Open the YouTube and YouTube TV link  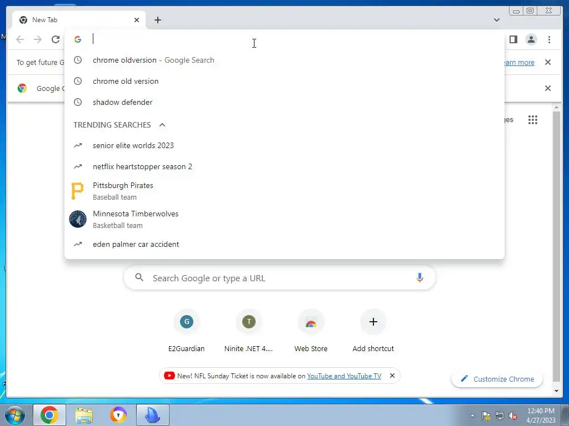click(x=344, y=376)
